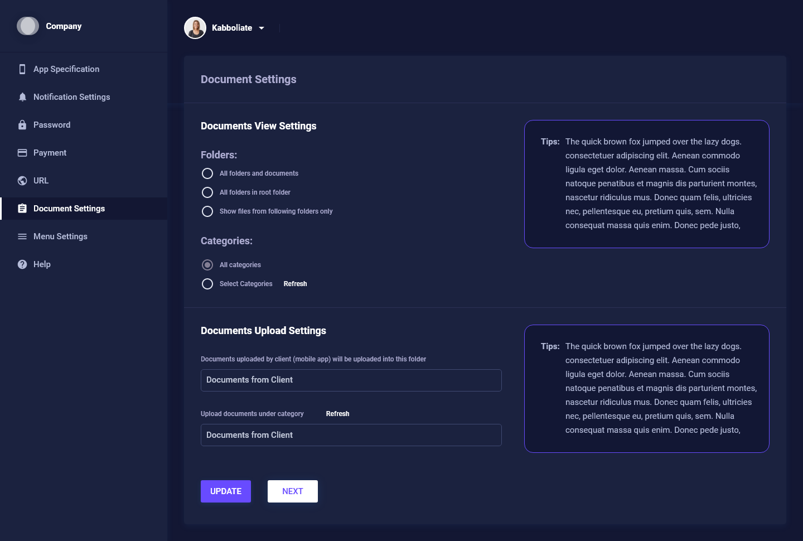Screen dimensions: 803x541
Task: Select 'Show files from following folders only'
Action: [x=207, y=211]
